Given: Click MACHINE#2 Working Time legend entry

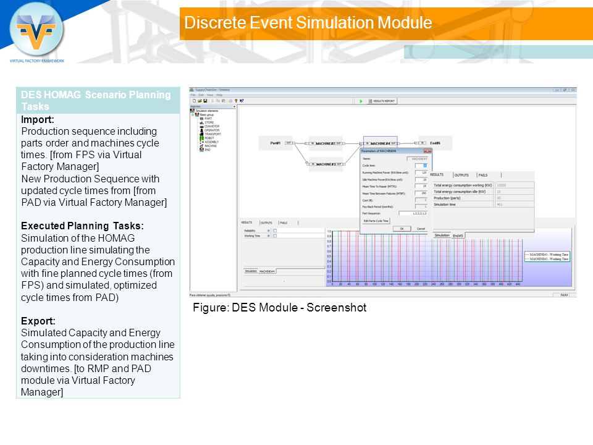Looking at the screenshot, I should pyautogui.click(x=547, y=259).
